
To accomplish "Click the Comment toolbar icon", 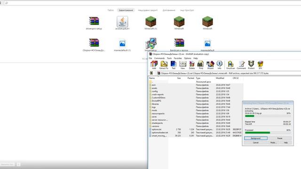I will pyautogui.click(x=241, y=65).
